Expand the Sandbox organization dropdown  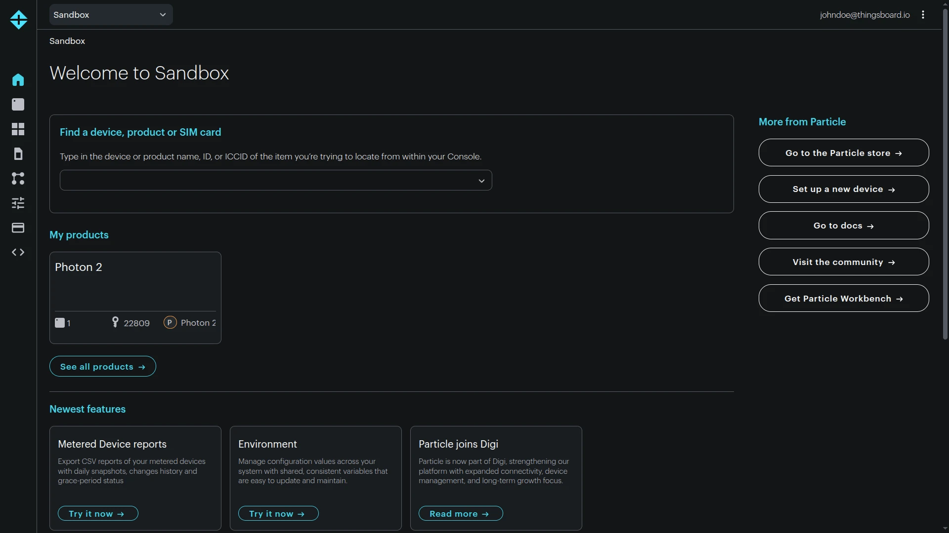tap(111, 15)
